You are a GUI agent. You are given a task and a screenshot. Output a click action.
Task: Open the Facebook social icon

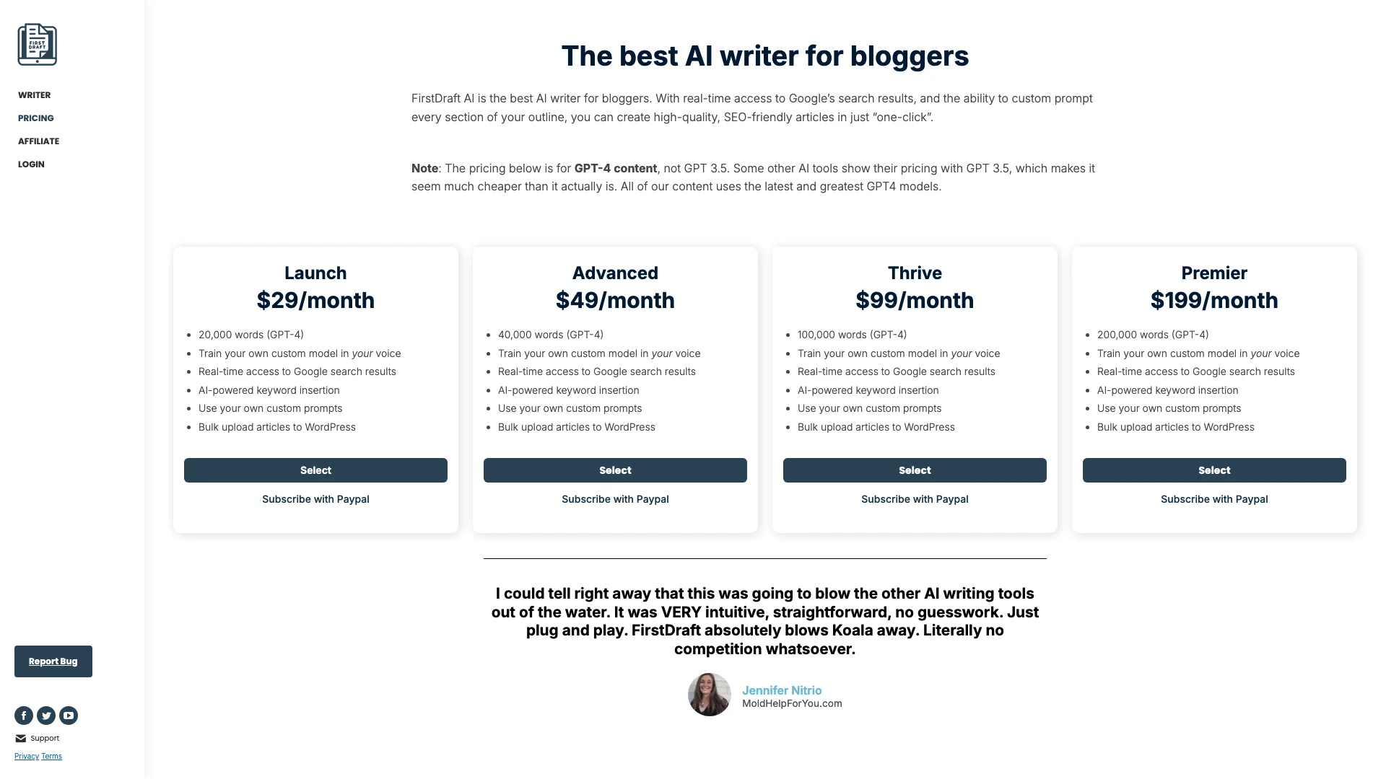tap(23, 716)
